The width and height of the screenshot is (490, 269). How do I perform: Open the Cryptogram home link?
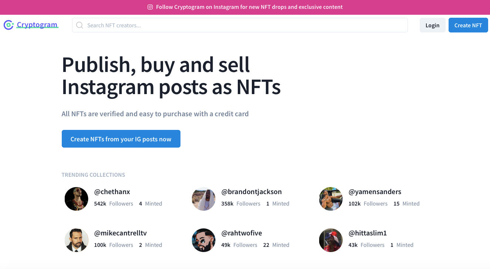[37, 25]
